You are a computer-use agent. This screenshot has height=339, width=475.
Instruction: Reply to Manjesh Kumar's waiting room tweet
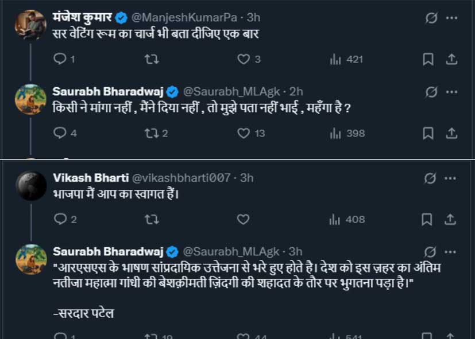(60, 59)
